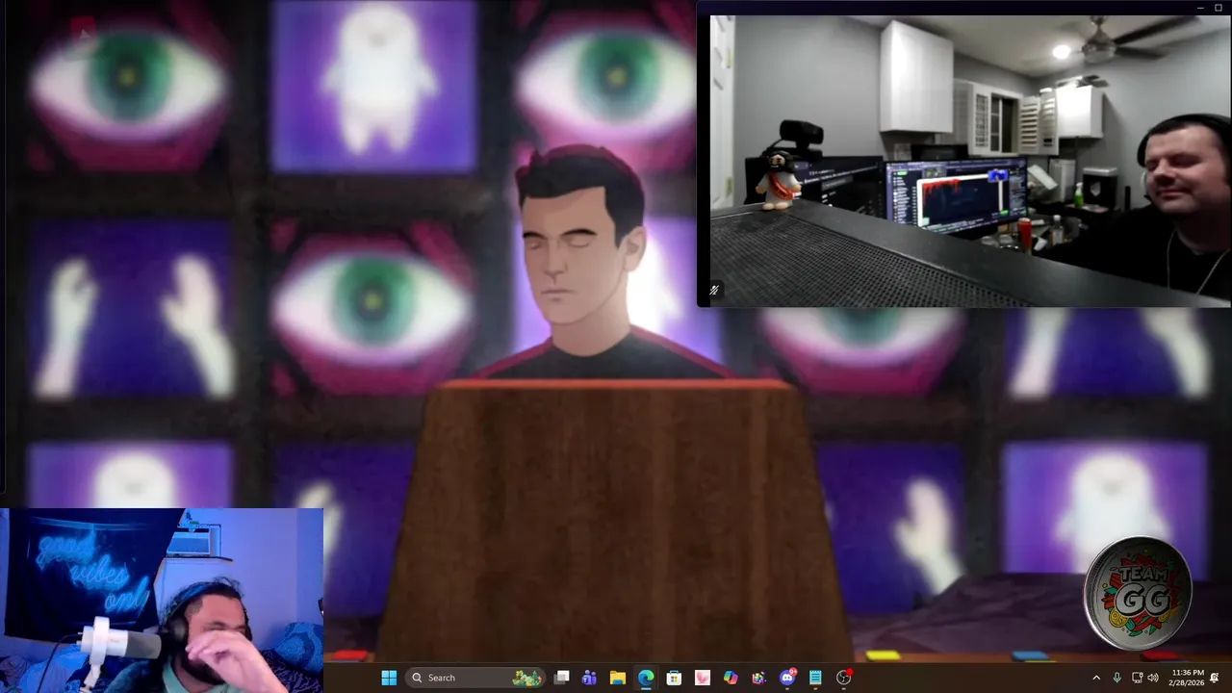Viewport: 1232px width, 693px height.
Task: Open the seasonal search highlight illustration
Action: click(x=526, y=678)
